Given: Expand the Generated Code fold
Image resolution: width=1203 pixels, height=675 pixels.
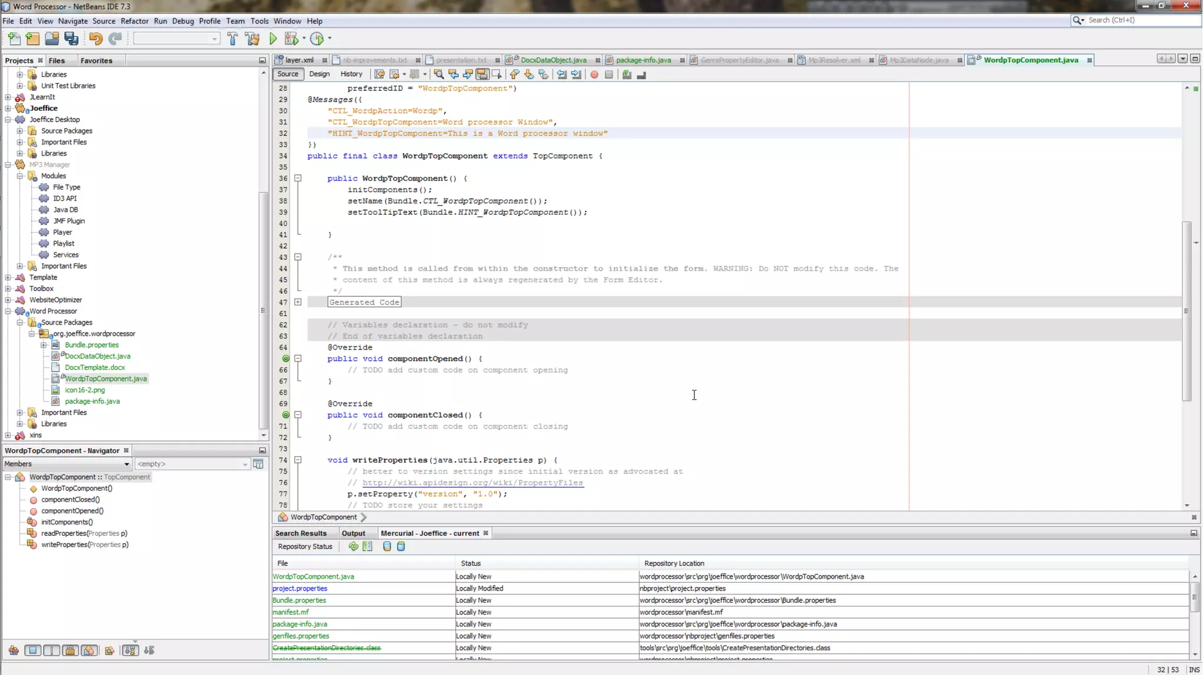Looking at the screenshot, I should coord(298,302).
